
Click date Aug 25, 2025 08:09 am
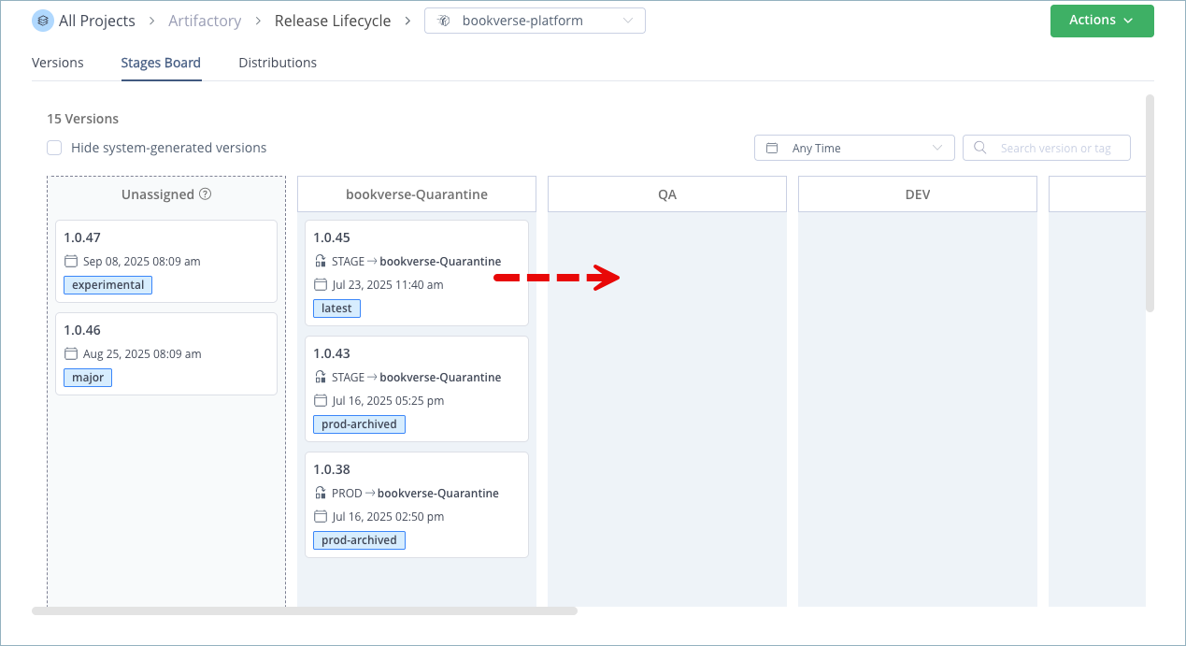pyautogui.click(x=142, y=354)
